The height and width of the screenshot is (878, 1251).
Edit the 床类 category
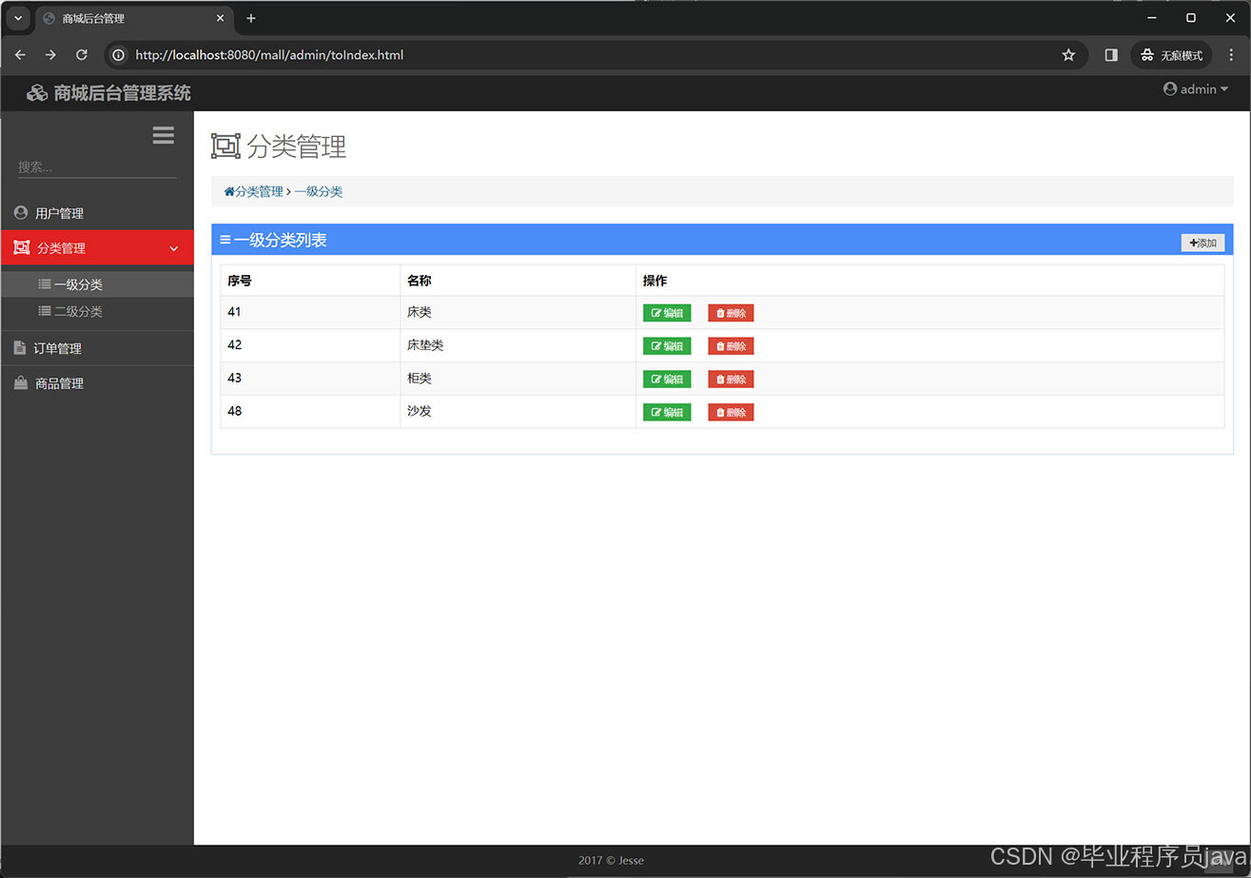pos(667,313)
